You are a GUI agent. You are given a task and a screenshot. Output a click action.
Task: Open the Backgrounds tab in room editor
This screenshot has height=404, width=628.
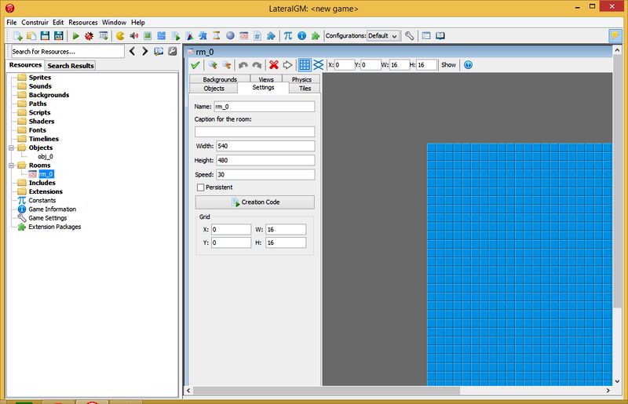click(220, 79)
